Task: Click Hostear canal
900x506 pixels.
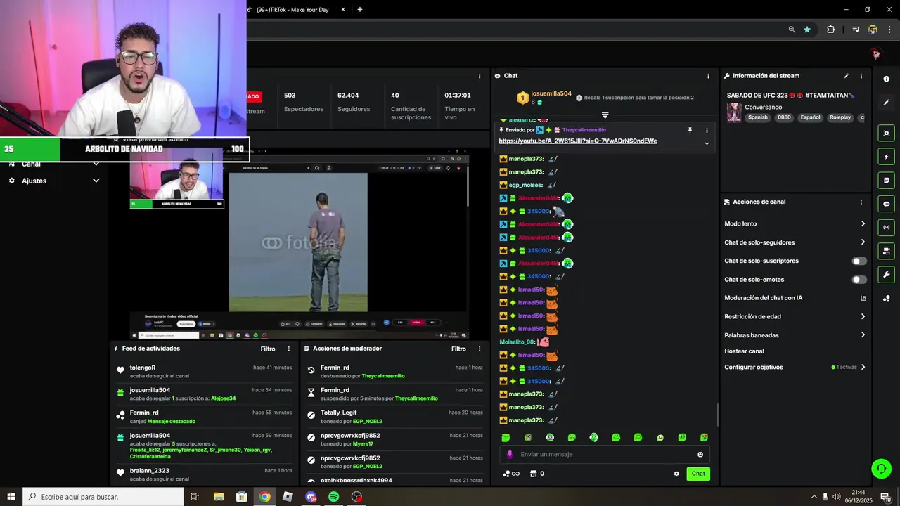Action: pos(744,351)
